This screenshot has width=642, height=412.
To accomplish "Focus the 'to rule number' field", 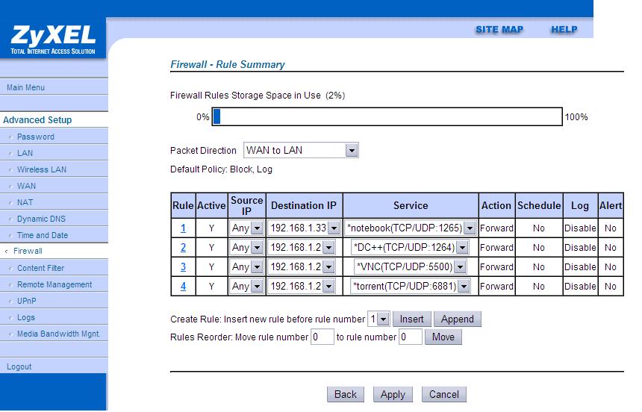I will [x=411, y=337].
